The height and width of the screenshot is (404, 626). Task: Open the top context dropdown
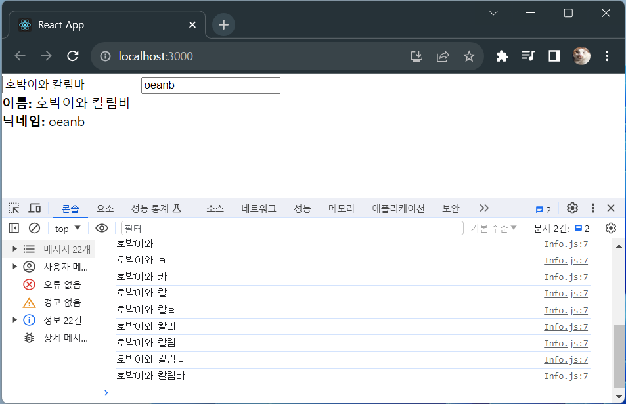68,229
